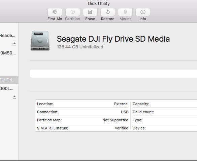Click the Seagate DJI Fly Drive SD Media title
Viewport: 197px width, 161px height.
[113, 39]
